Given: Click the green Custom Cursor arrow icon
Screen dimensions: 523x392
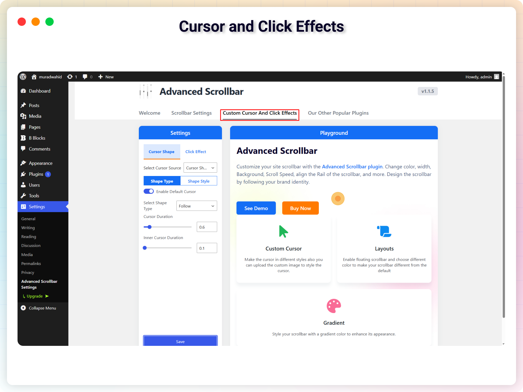Looking at the screenshot, I should (283, 231).
